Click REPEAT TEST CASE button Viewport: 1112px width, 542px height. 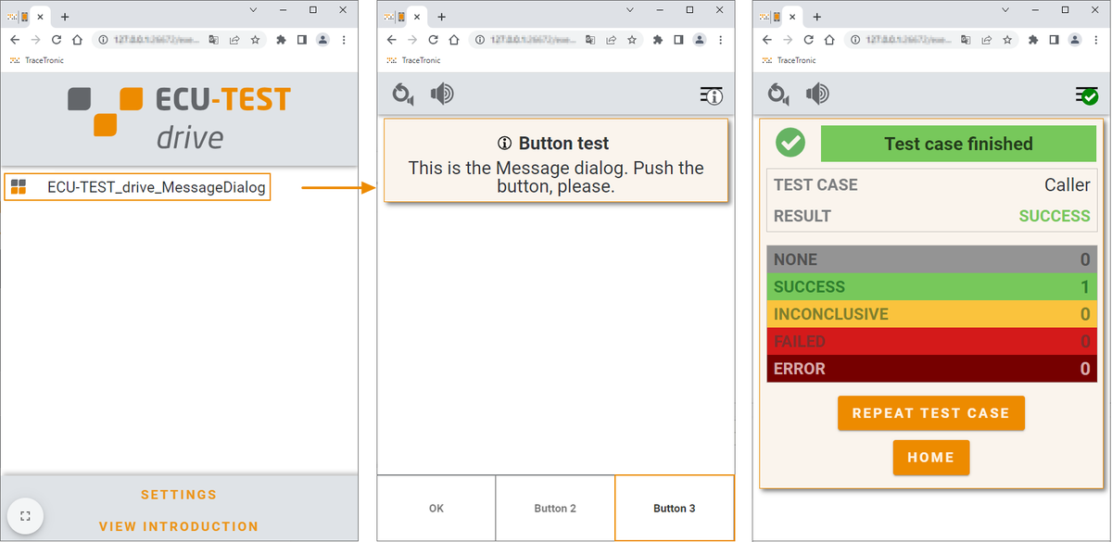[931, 413]
